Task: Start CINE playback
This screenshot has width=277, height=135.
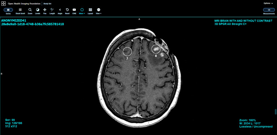Action: pos(74,11)
